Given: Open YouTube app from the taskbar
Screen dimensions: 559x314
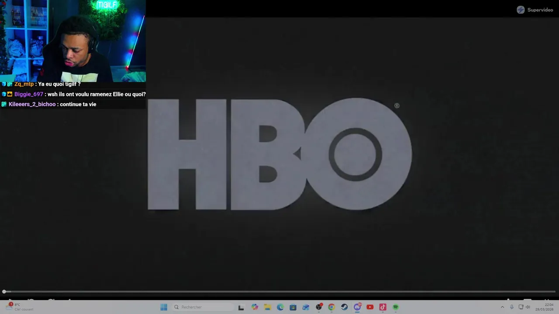Looking at the screenshot, I should click(x=370, y=307).
